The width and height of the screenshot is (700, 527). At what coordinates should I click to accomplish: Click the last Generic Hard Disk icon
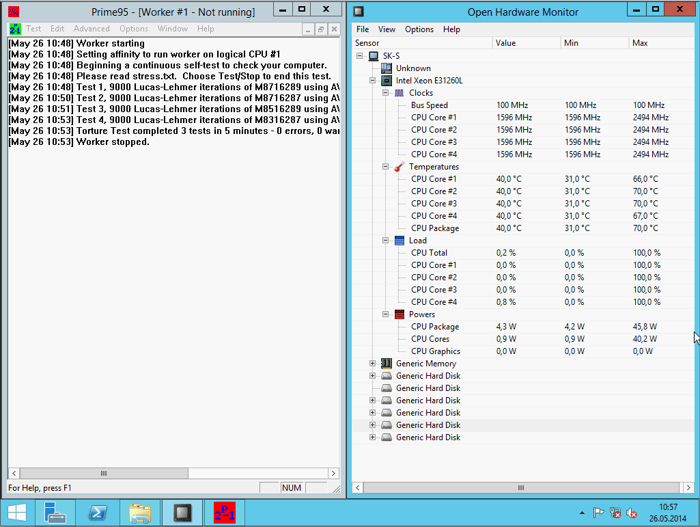(387, 437)
